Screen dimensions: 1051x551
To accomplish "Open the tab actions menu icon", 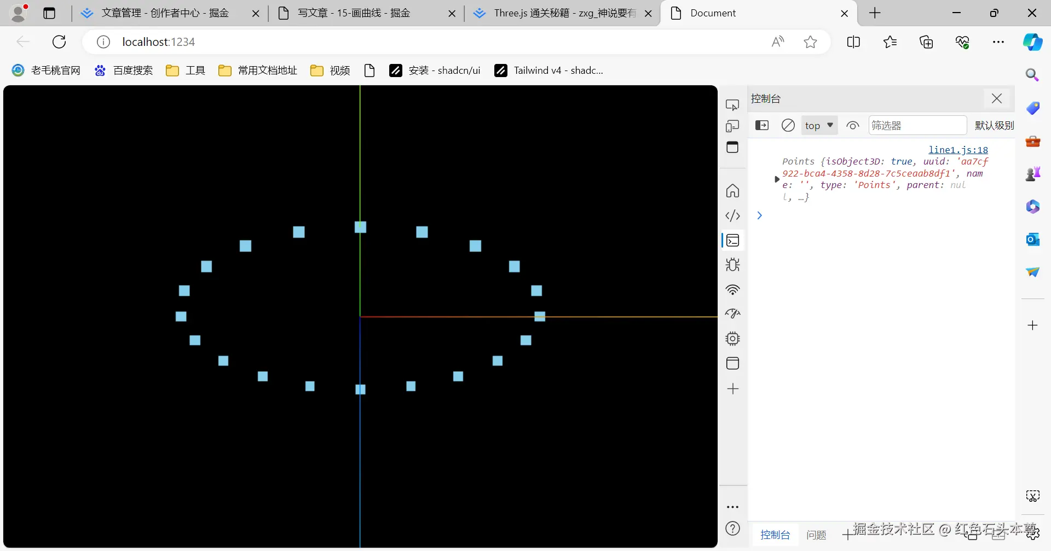I will 49,13.
